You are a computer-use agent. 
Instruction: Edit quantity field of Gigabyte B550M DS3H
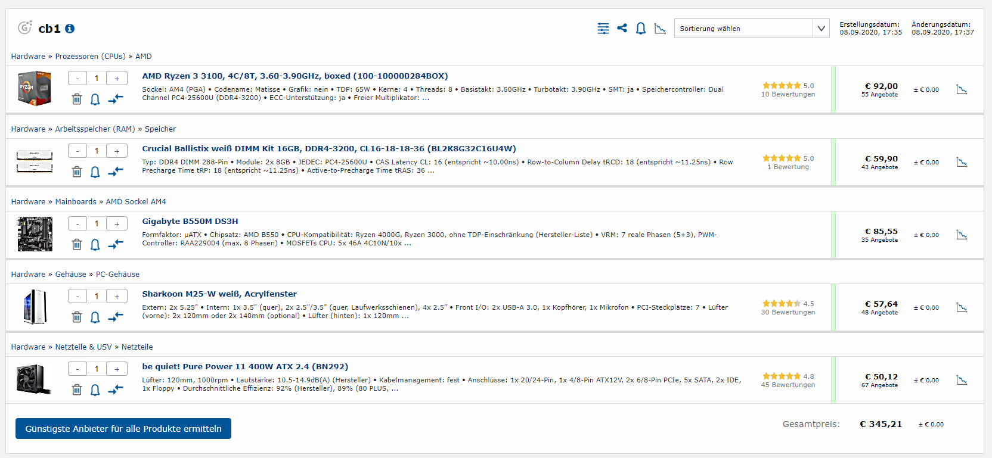pyautogui.click(x=97, y=223)
